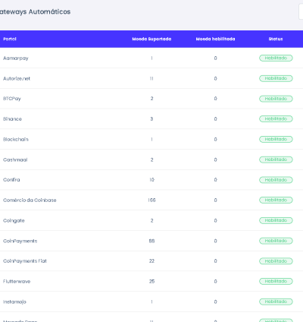Click the Habilitado status for CoinPayments Fiat
The width and height of the screenshot is (303, 322).
(x=276, y=261)
